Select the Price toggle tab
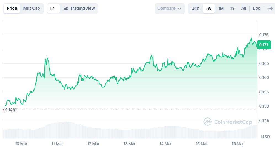Image resolution: width=275 pixels, height=147 pixels. (x=12, y=8)
